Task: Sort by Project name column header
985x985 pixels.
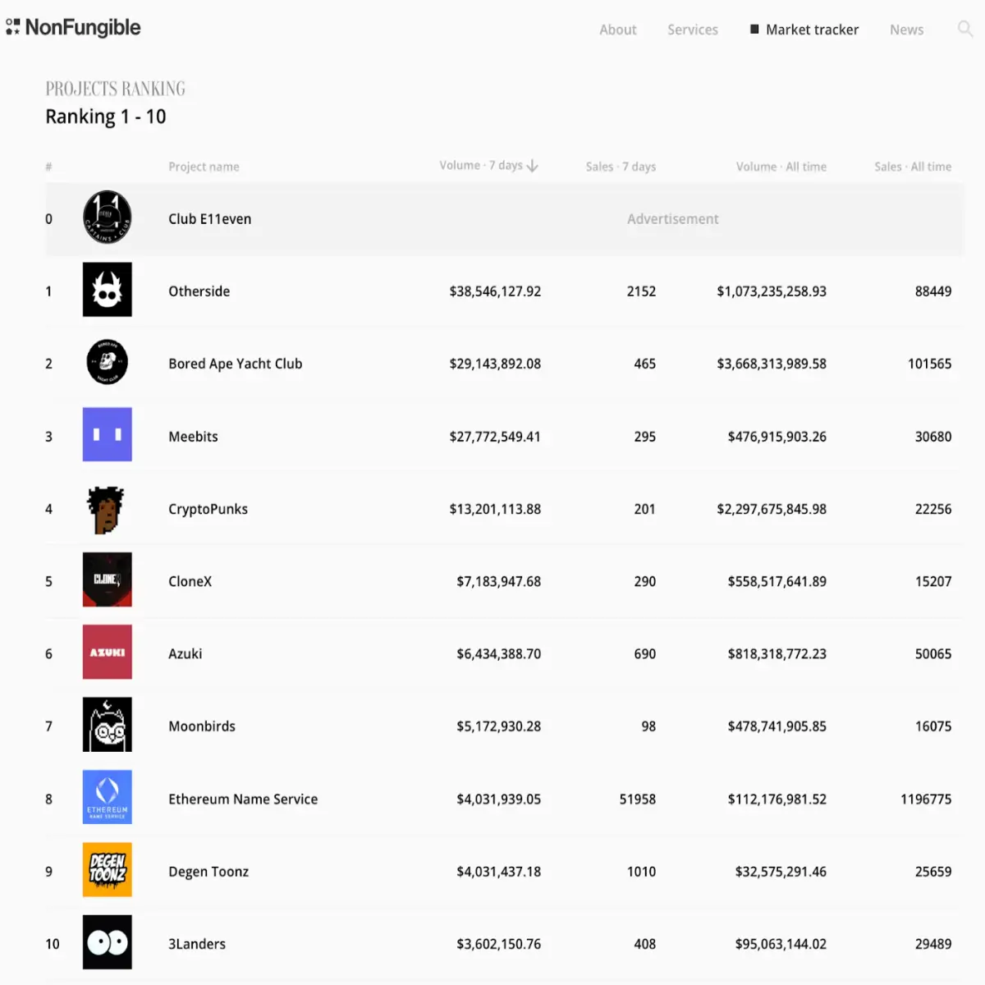Action: [x=204, y=167]
